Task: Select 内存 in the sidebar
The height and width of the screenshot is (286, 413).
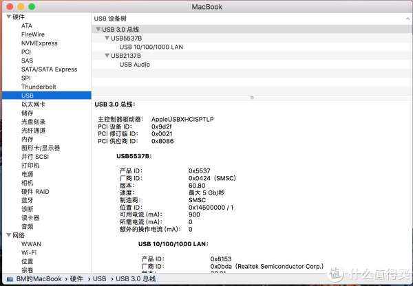Action: click(x=28, y=139)
